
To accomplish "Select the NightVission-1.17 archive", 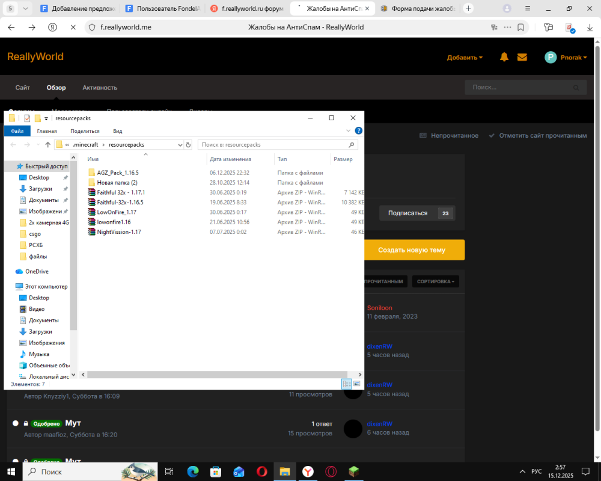I will click(x=119, y=232).
